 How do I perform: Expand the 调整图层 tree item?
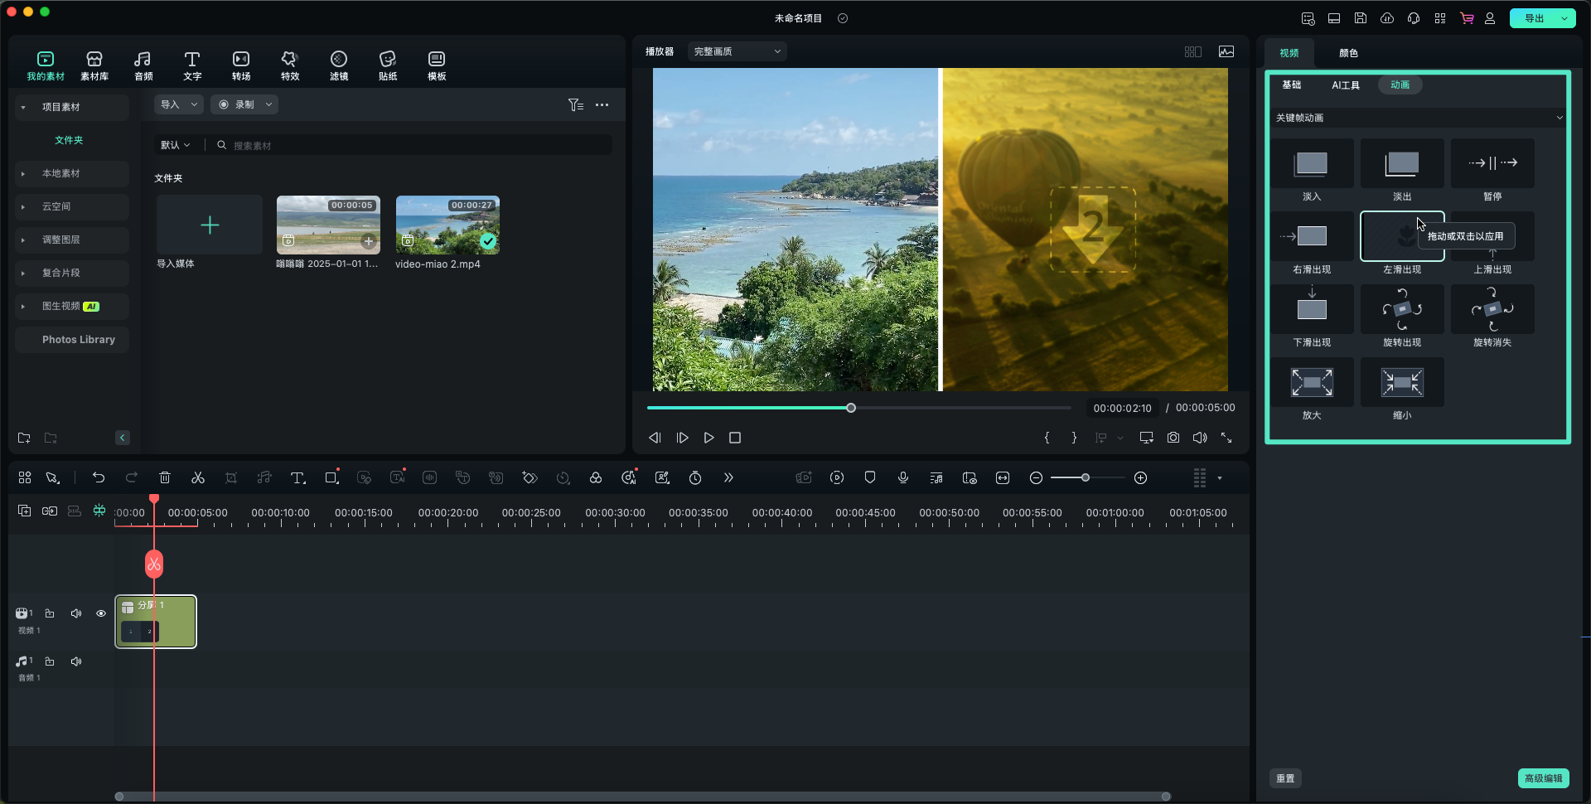23,240
